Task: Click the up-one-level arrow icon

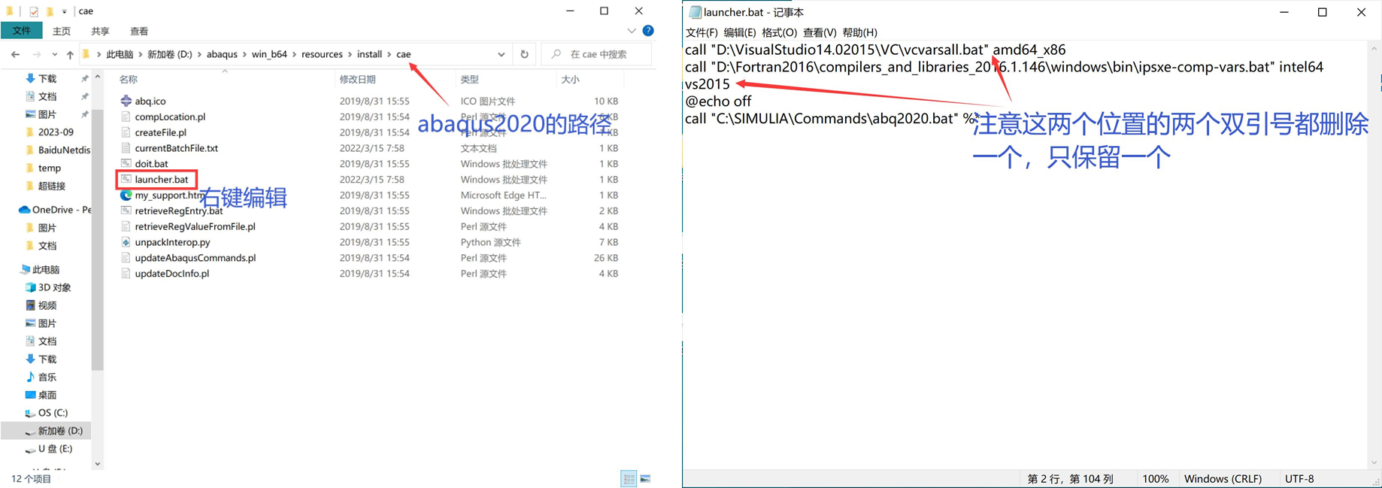Action: pos(70,54)
